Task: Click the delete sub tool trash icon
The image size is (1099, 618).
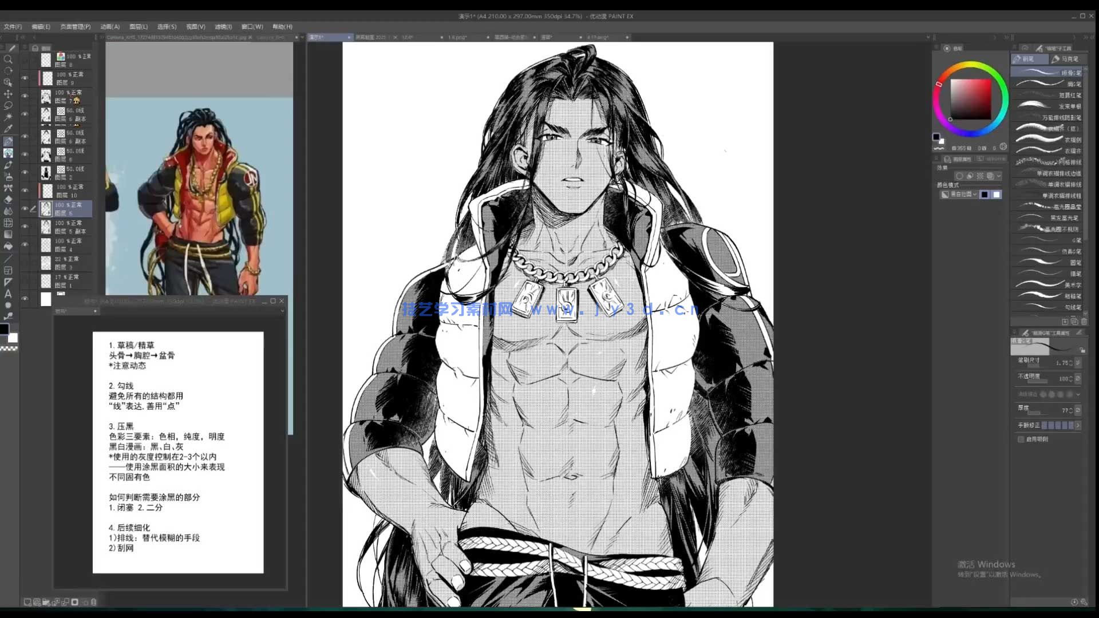Action: (1084, 322)
